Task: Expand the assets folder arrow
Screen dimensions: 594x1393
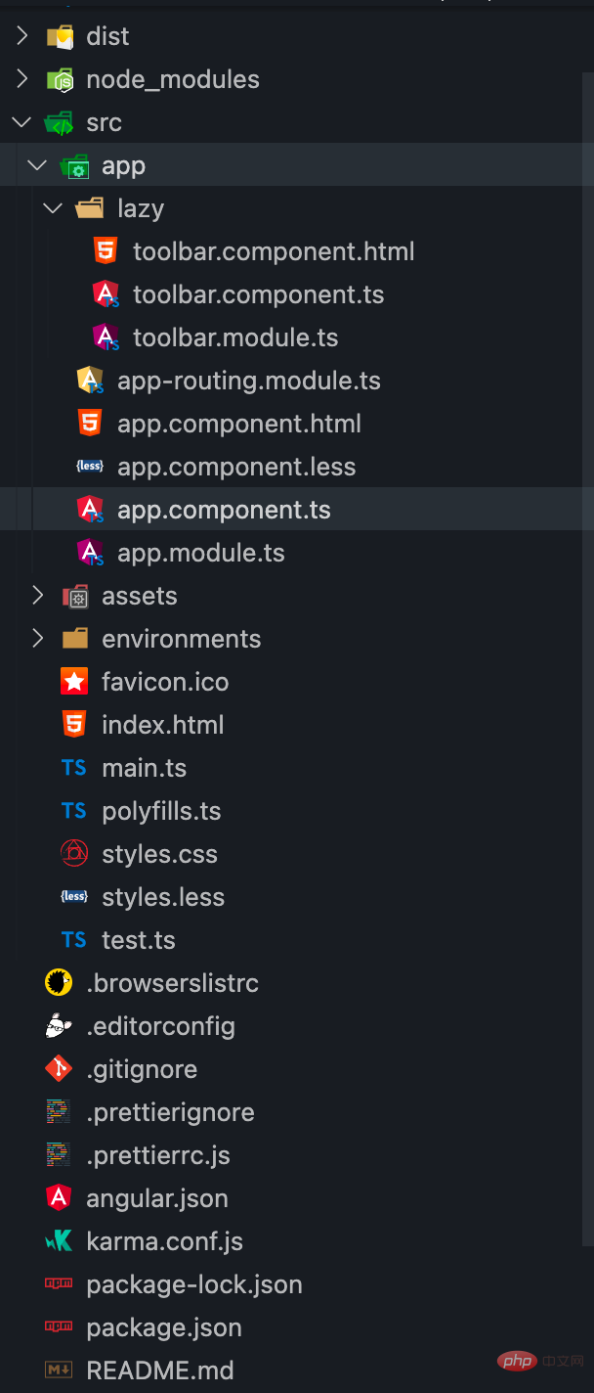Action: 38,596
